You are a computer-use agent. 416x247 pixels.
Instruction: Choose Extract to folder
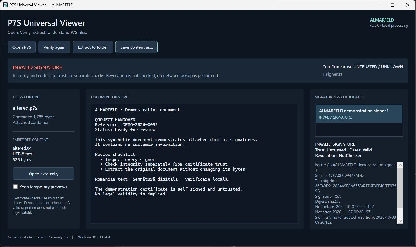(93, 47)
